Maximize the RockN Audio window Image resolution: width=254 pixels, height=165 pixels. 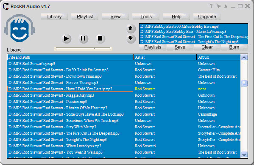[240, 6]
